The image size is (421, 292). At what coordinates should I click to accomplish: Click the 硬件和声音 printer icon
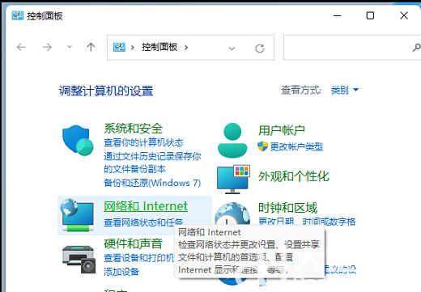click(79, 260)
